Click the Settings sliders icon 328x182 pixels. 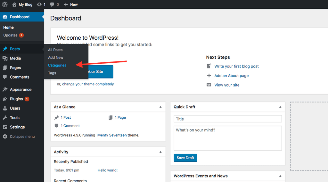click(x=5, y=127)
